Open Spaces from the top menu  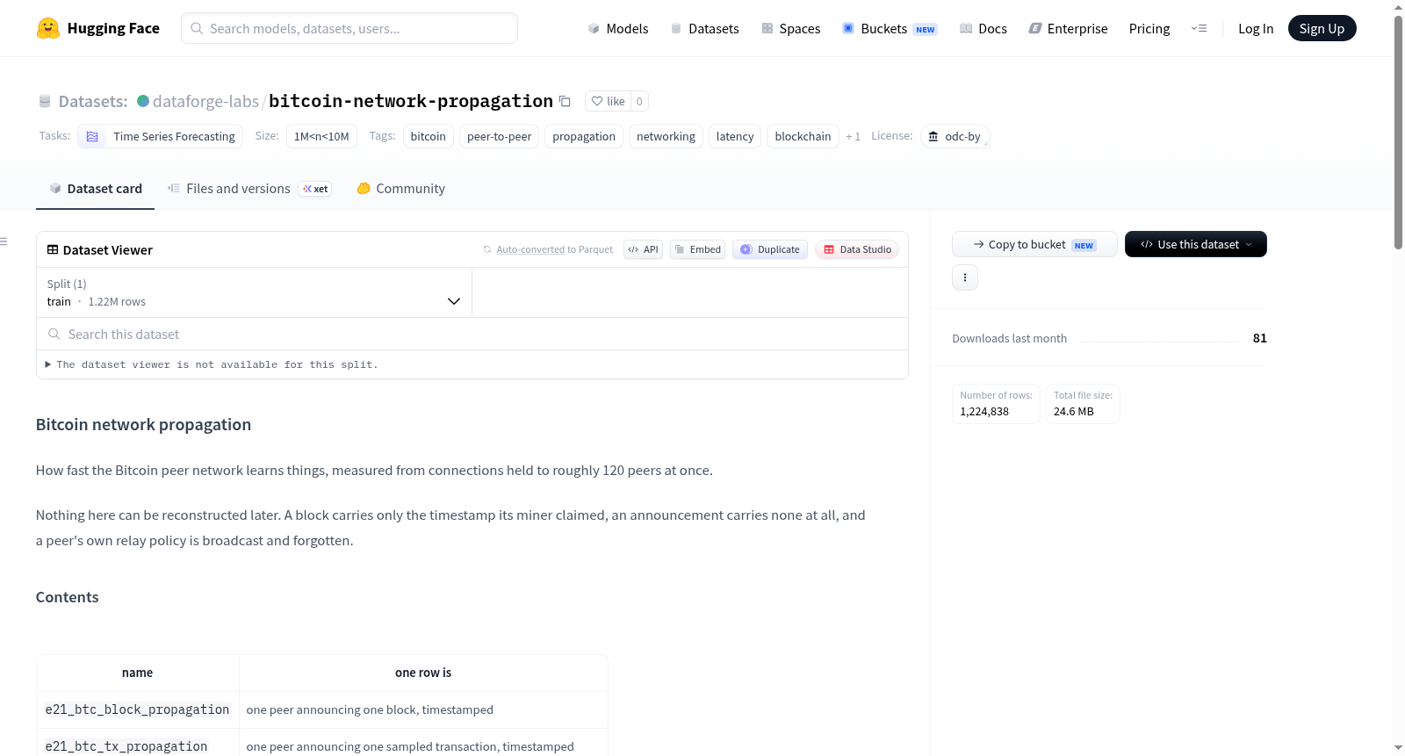coord(790,28)
